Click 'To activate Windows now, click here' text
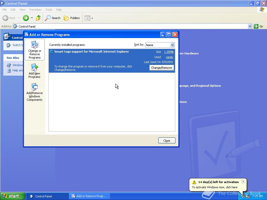The width and height of the screenshot is (267, 200). (215, 187)
